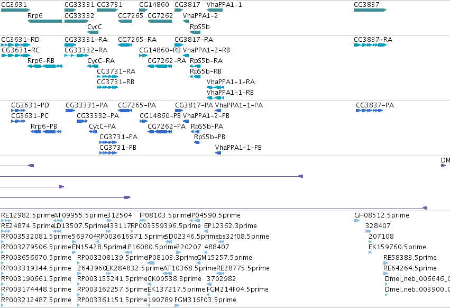Open the VhaPPA1-1 gene label
This screenshot has height=308, width=450.
[224, 5]
